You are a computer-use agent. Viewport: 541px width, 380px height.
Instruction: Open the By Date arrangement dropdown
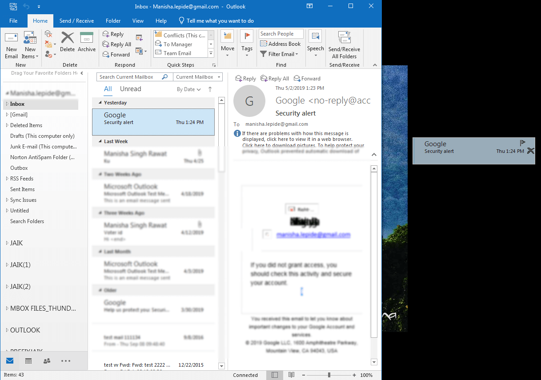[189, 89]
